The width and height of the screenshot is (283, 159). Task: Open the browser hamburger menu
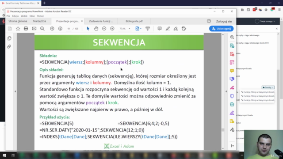click(x=279, y=10)
